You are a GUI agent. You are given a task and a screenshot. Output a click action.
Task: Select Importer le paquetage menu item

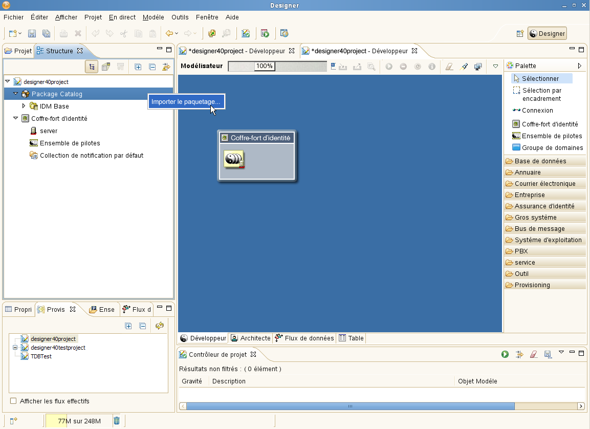[186, 102]
